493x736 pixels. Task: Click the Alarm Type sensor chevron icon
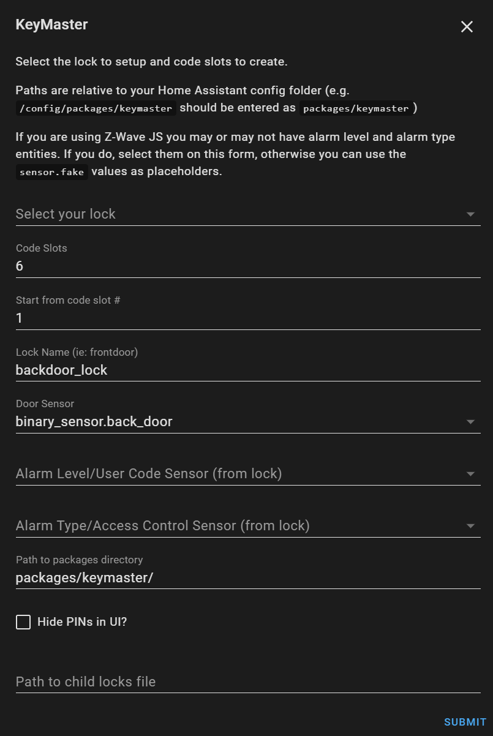[470, 525]
